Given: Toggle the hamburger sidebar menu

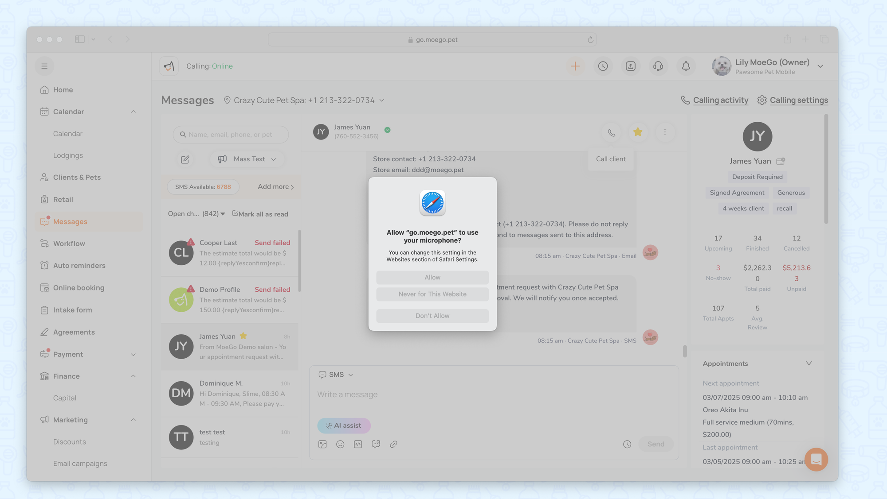Looking at the screenshot, I should pos(44,66).
